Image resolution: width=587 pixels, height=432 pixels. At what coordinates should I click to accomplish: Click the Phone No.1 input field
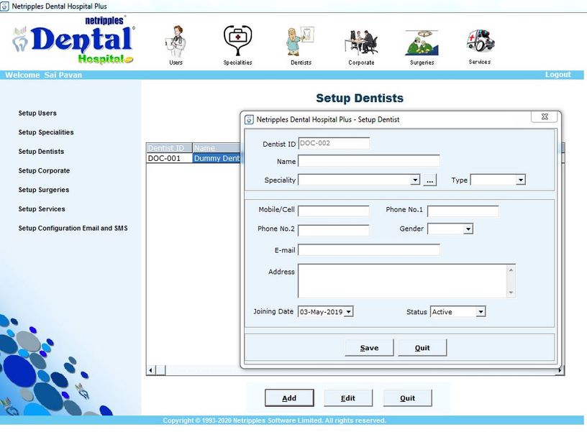coord(463,211)
